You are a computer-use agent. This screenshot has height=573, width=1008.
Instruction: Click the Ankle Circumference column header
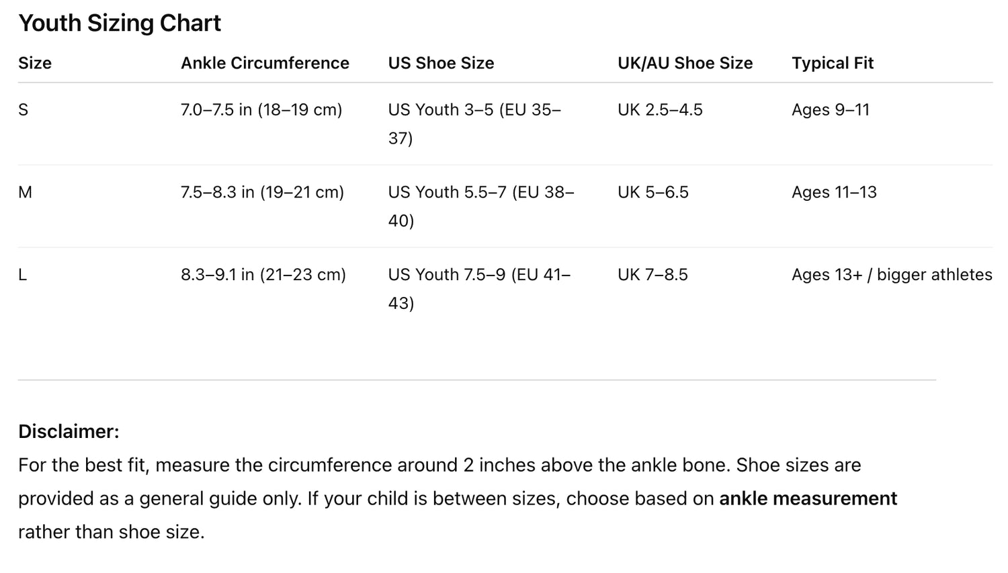coord(265,63)
